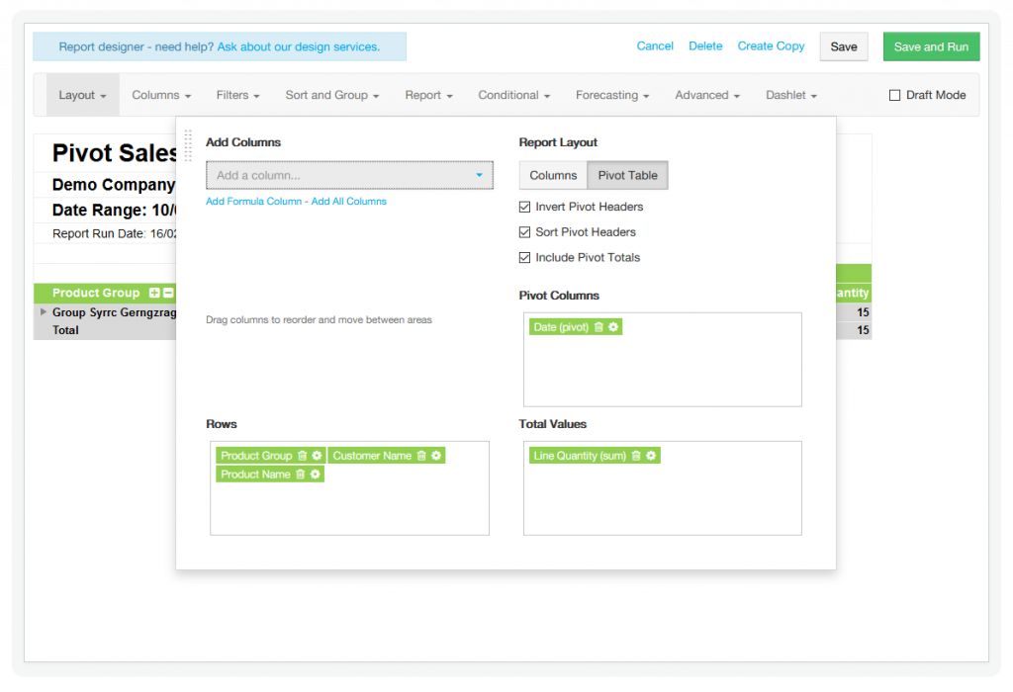Screen dimensions: 1013x692
Task: Open the Forecasting menu
Action: click(x=611, y=95)
